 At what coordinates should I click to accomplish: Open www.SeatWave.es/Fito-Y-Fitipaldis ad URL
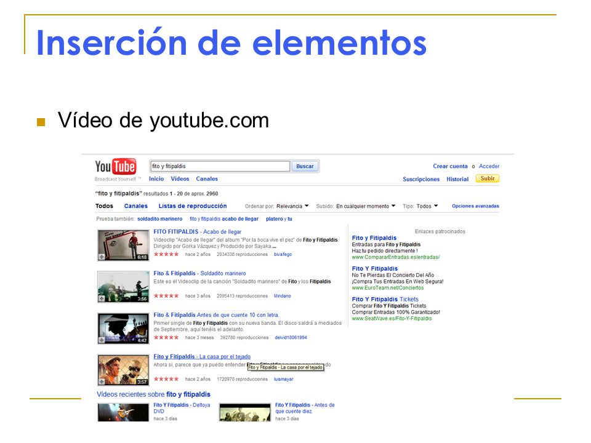tap(392, 318)
